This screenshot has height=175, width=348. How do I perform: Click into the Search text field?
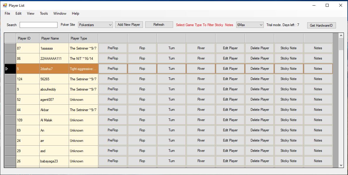click(39, 25)
